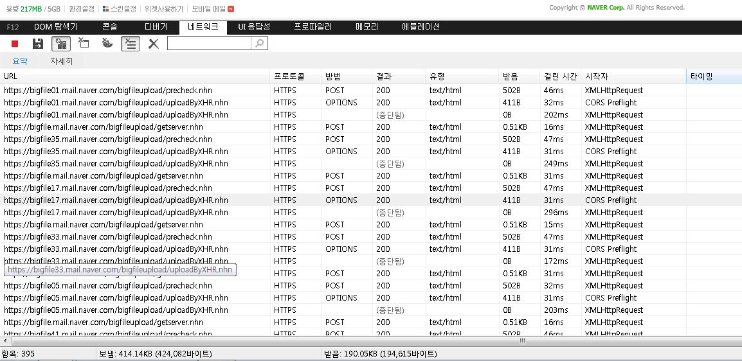Clear session with the X icon
Screen dimensions: 742x361
coord(153,44)
